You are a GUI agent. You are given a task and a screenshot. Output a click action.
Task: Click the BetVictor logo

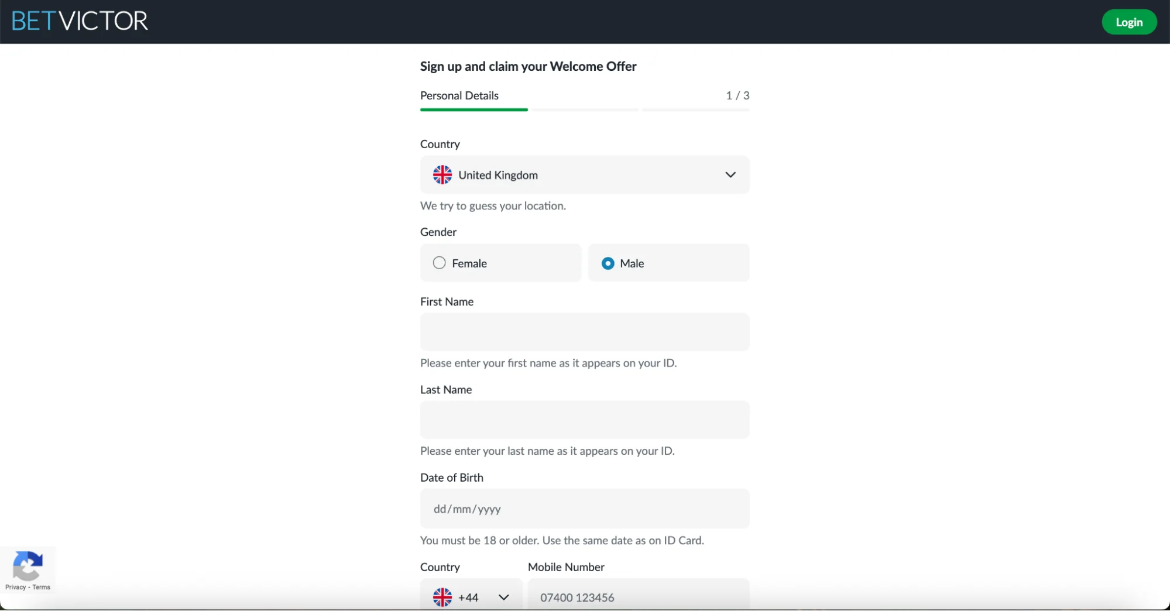click(x=80, y=22)
